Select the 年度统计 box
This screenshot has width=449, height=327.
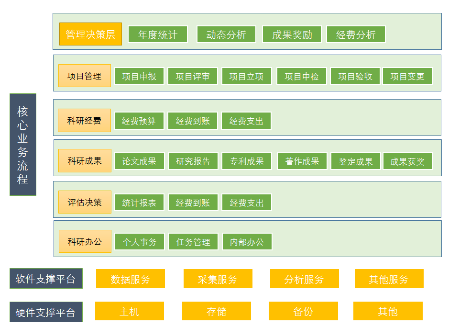point(158,34)
